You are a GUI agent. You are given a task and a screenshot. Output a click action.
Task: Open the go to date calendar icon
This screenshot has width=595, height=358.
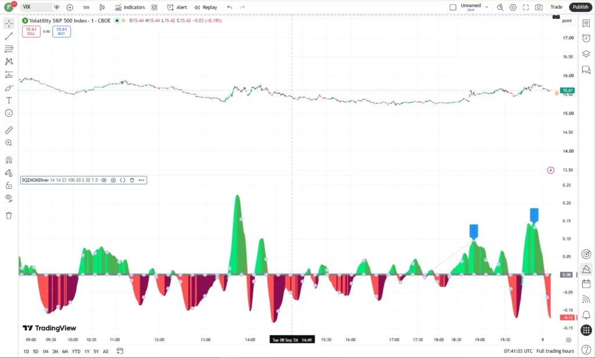tap(120, 351)
